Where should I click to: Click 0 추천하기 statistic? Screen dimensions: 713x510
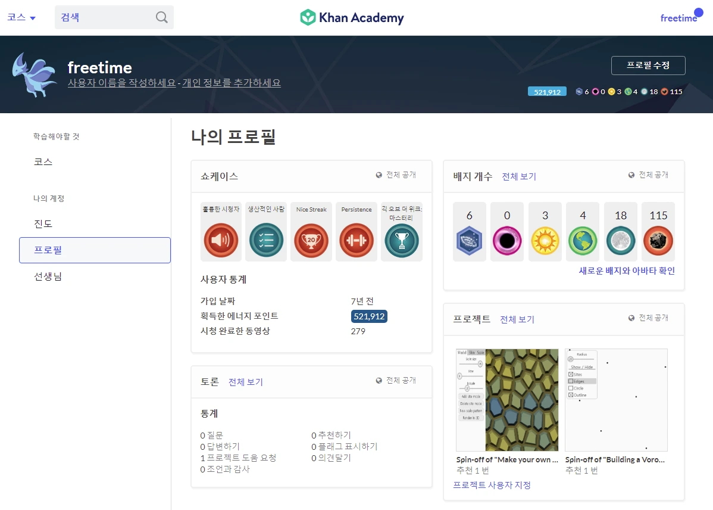(331, 436)
